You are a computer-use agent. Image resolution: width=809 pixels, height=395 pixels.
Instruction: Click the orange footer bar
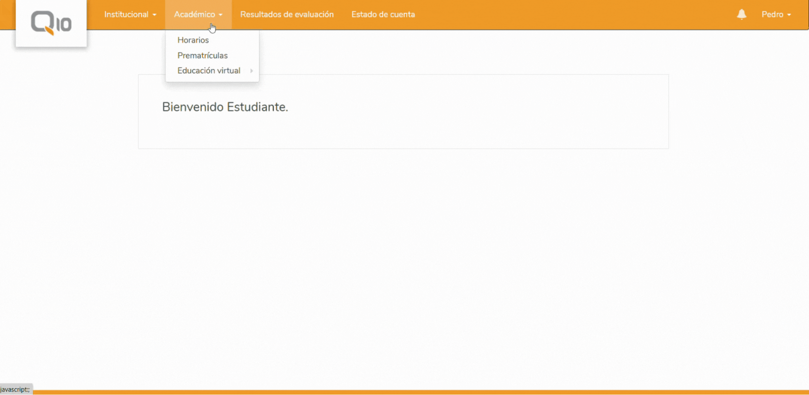[395, 392]
